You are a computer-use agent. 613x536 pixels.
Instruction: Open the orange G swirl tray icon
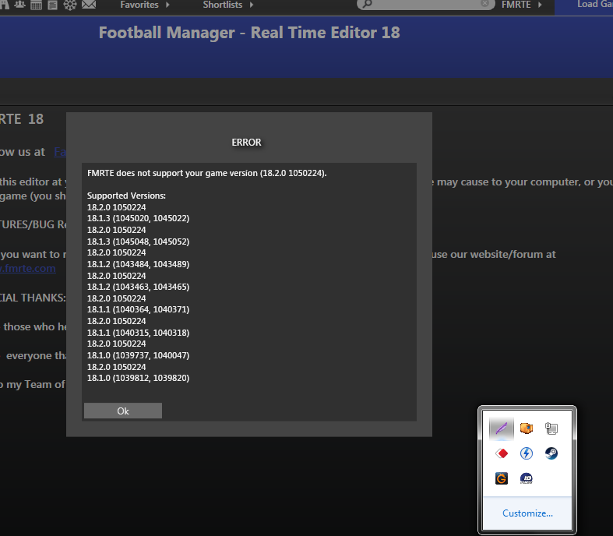(x=502, y=478)
